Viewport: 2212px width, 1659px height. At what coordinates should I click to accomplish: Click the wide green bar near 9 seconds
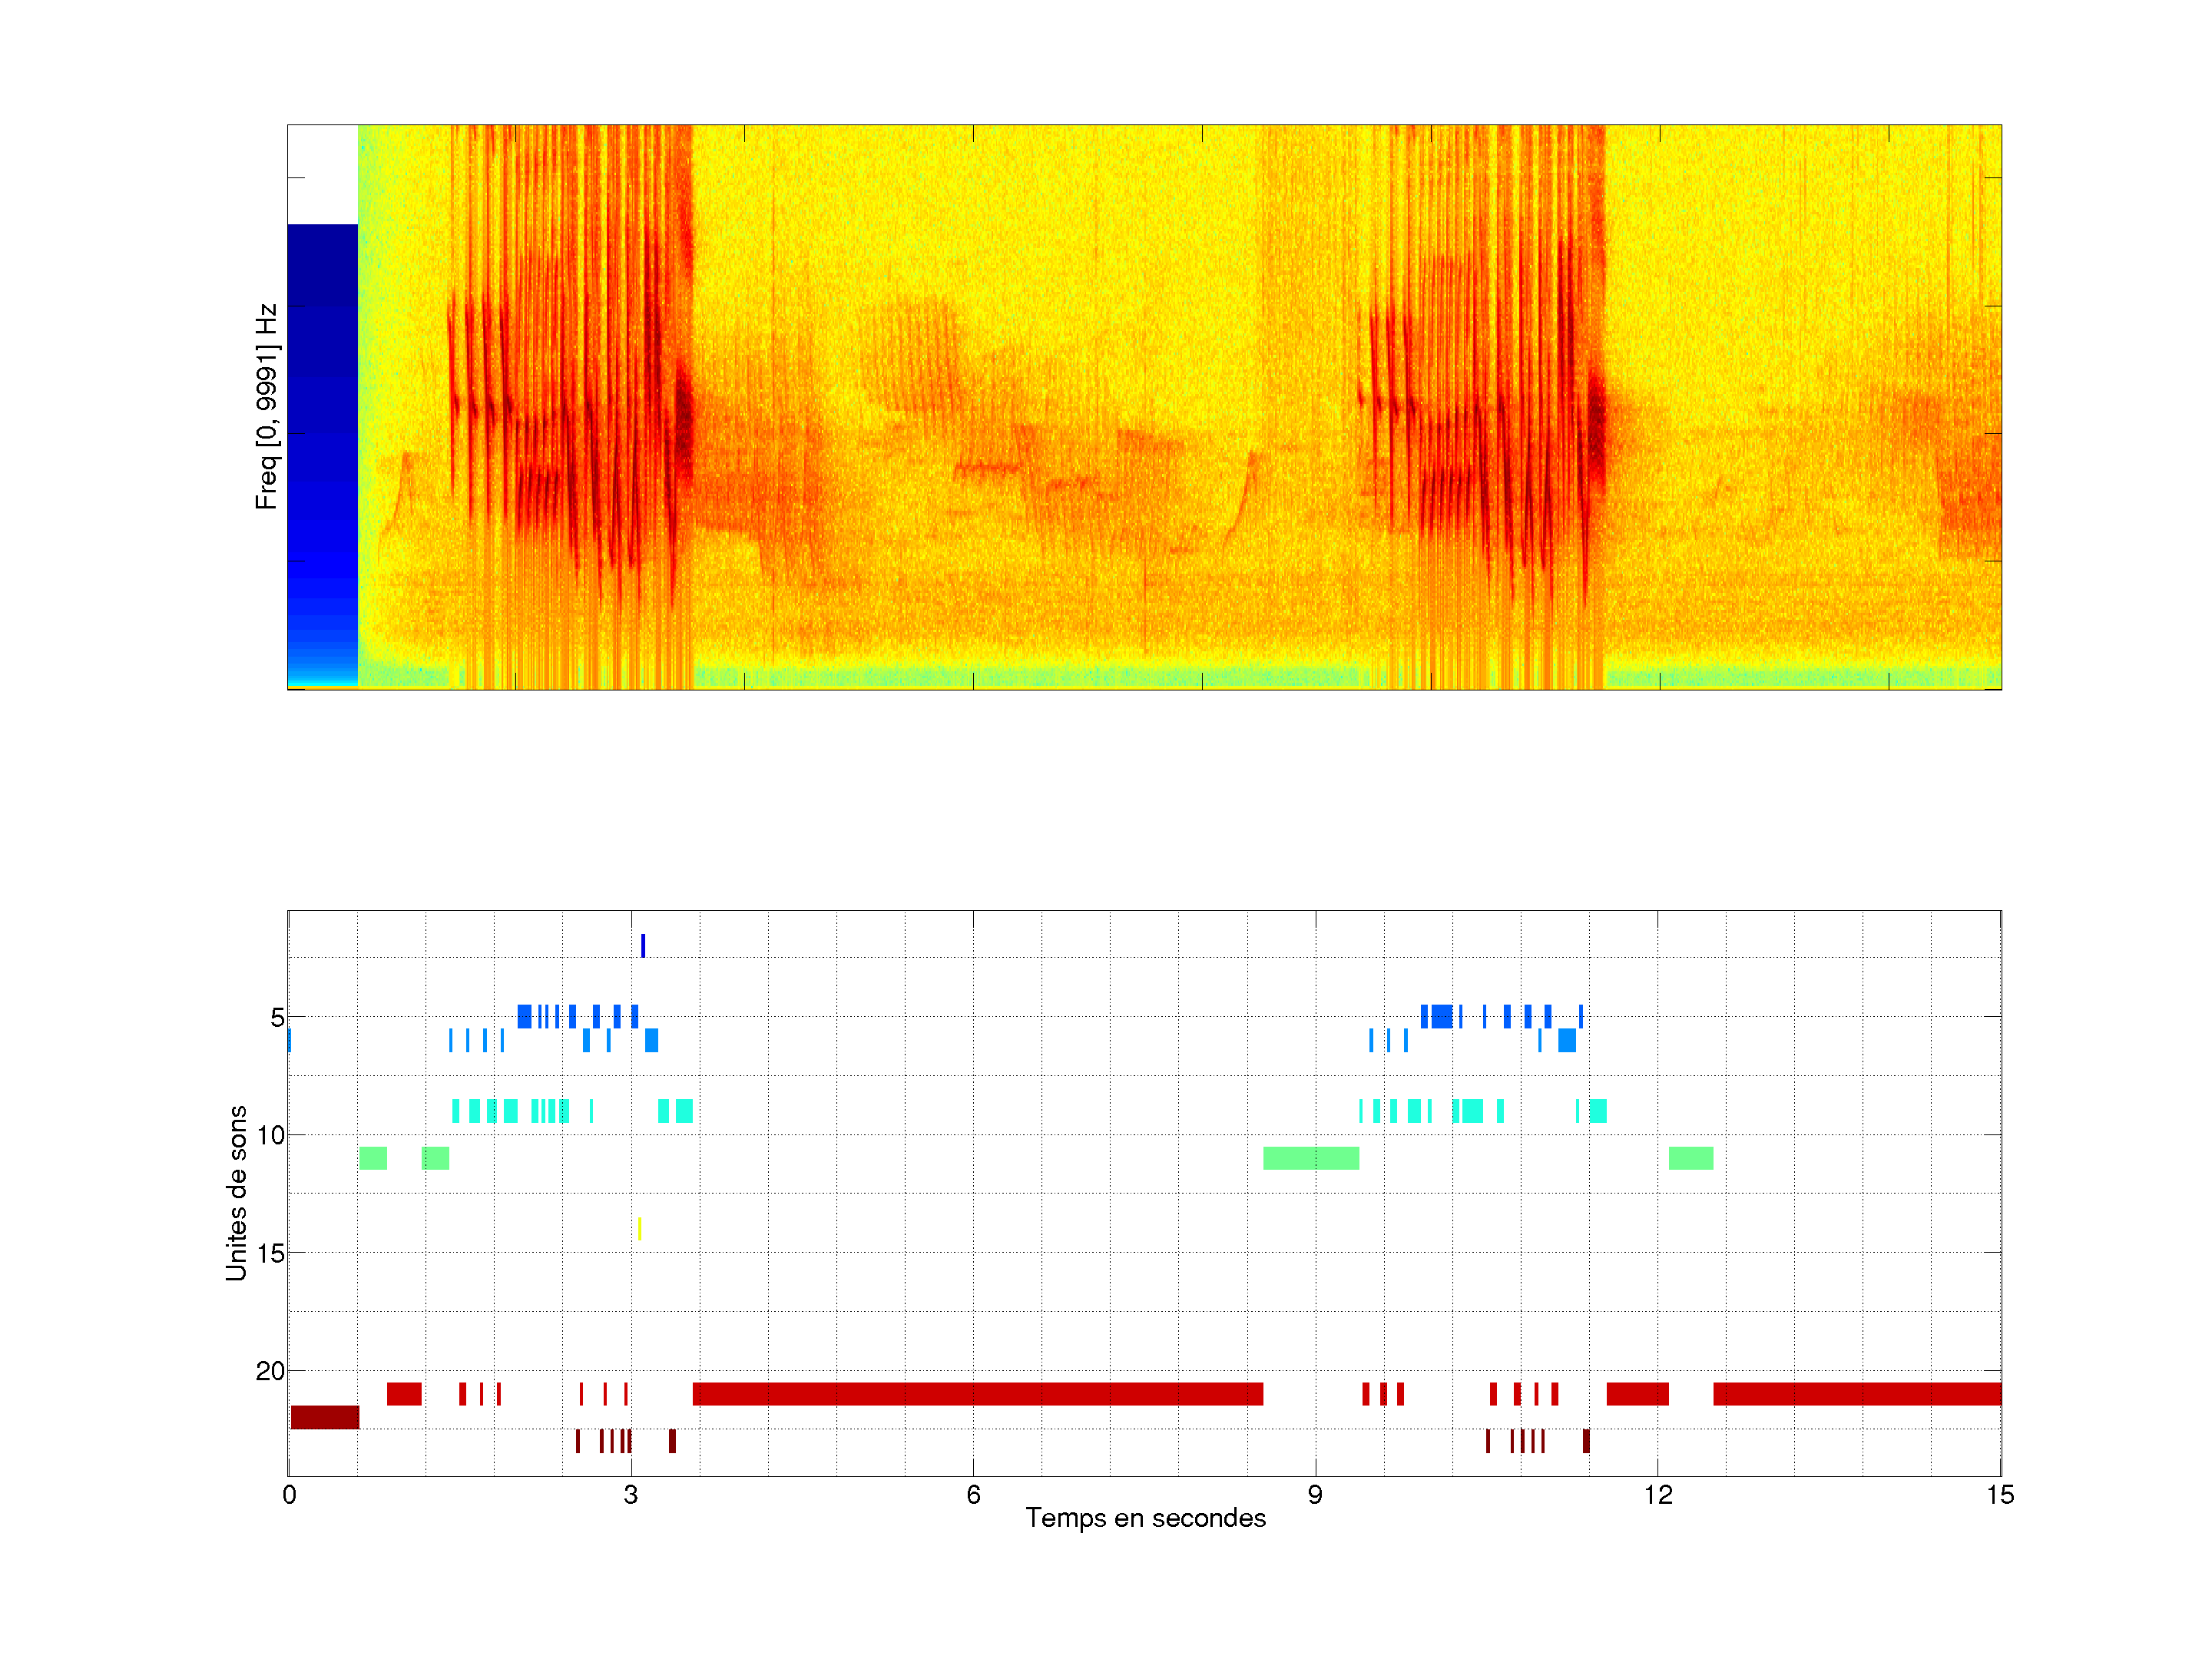1310,1158
